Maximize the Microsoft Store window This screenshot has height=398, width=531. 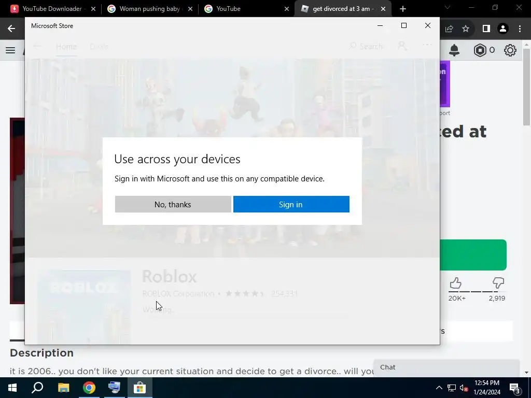point(403,26)
